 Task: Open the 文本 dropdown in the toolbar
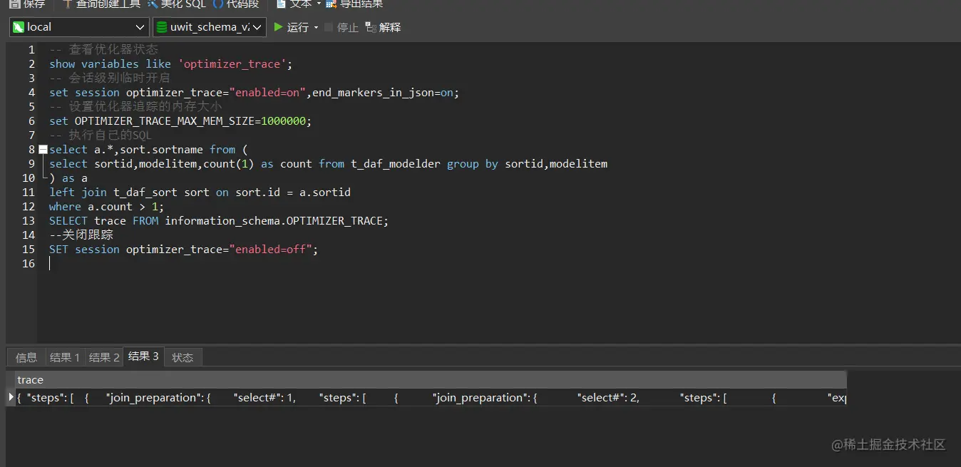coord(299,4)
